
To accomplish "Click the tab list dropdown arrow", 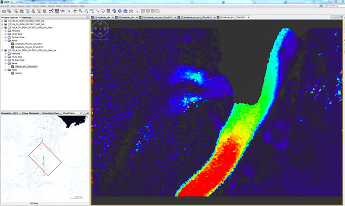I will pyautogui.click(x=338, y=17).
